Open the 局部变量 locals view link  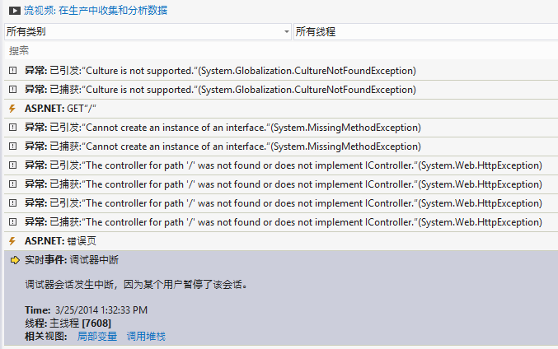point(97,336)
